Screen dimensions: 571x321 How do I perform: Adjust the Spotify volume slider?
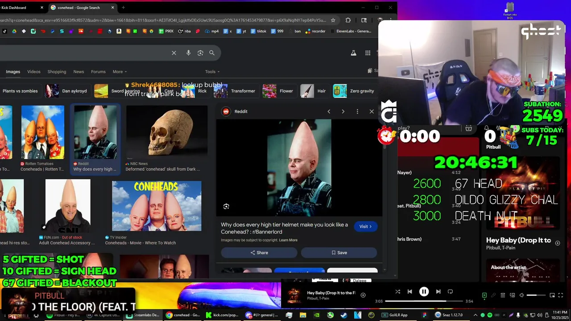[536, 295]
